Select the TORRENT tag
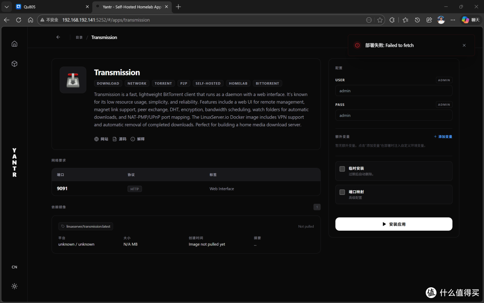This screenshot has height=303, width=484. pos(163,83)
